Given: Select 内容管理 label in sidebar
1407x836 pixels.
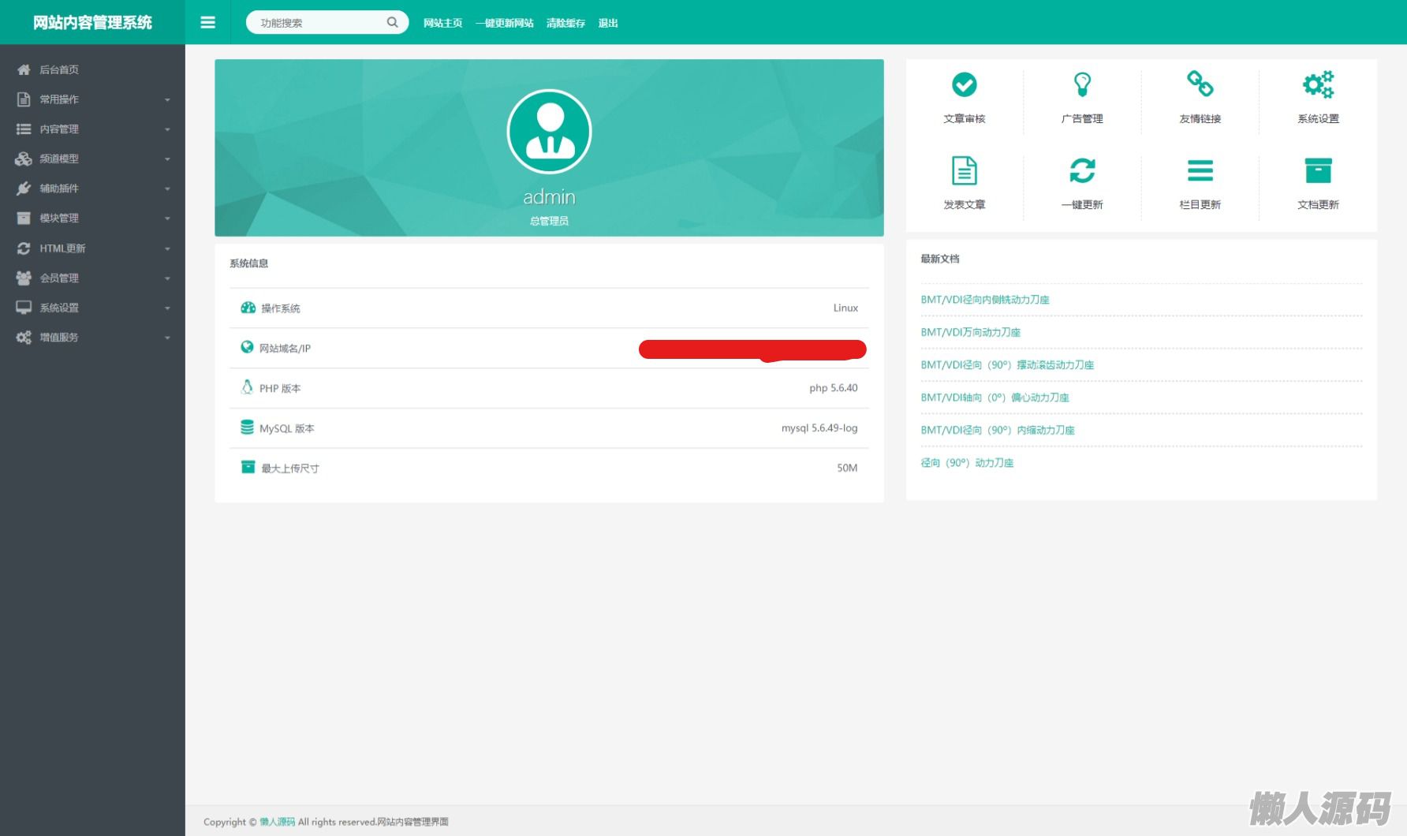Looking at the screenshot, I should pyautogui.click(x=59, y=129).
